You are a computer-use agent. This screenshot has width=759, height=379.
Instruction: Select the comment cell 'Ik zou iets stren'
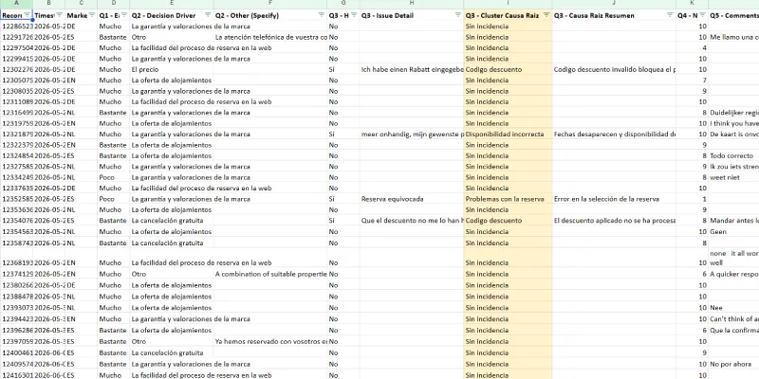733,167
